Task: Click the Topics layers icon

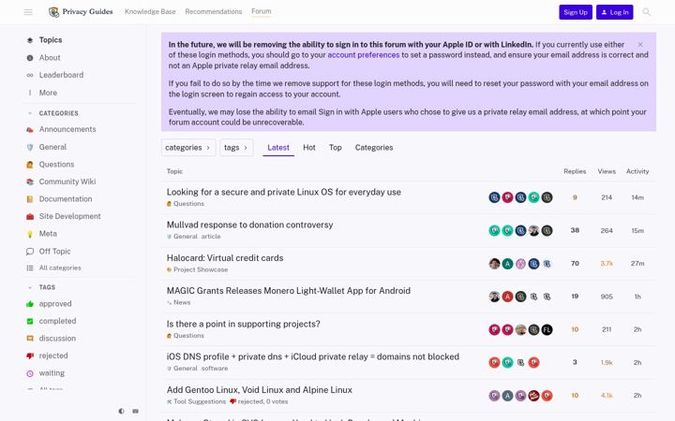Action: coord(30,40)
